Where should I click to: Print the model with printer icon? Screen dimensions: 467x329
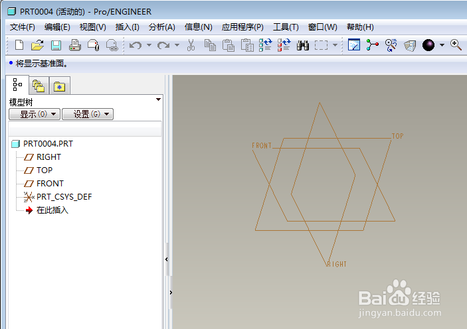coord(75,45)
